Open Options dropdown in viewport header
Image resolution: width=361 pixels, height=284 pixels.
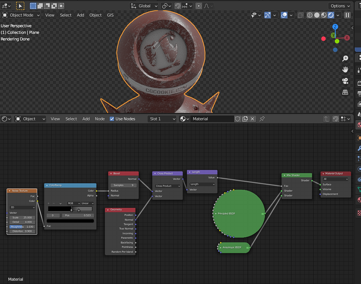pyautogui.click(x=340, y=6)
